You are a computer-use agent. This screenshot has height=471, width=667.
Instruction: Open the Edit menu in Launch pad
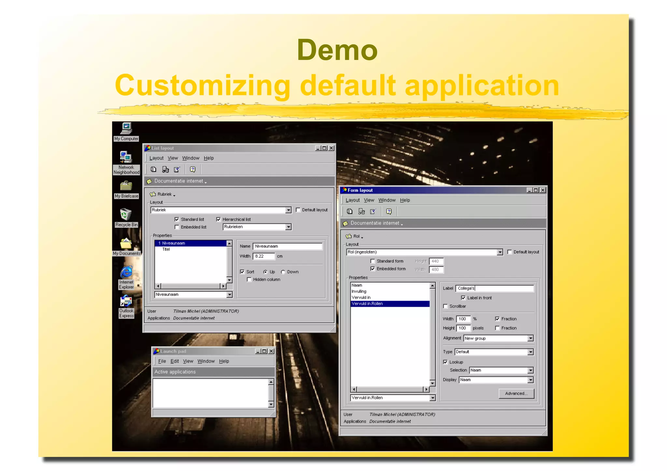(x=175, y=361)
